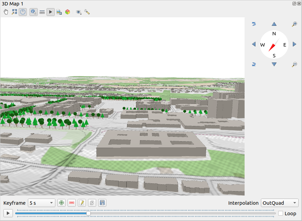Image resolution: width=302 pixels, height=221 pixels.
Task: Activate the Identify tool
Action: pos(33,12)
